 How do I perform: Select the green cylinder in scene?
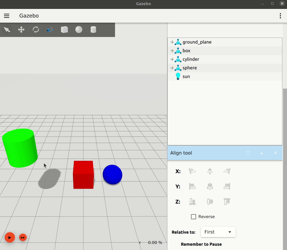point(20,148)
